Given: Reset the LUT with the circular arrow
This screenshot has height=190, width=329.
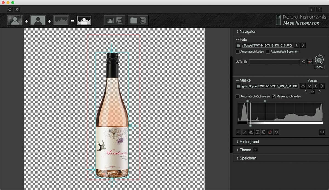Looking at the screenshot, I should [304, 62].
